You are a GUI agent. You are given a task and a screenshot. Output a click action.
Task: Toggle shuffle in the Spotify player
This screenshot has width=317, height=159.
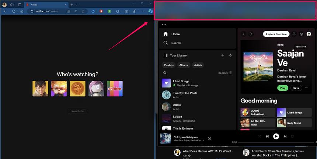[259, 136]
